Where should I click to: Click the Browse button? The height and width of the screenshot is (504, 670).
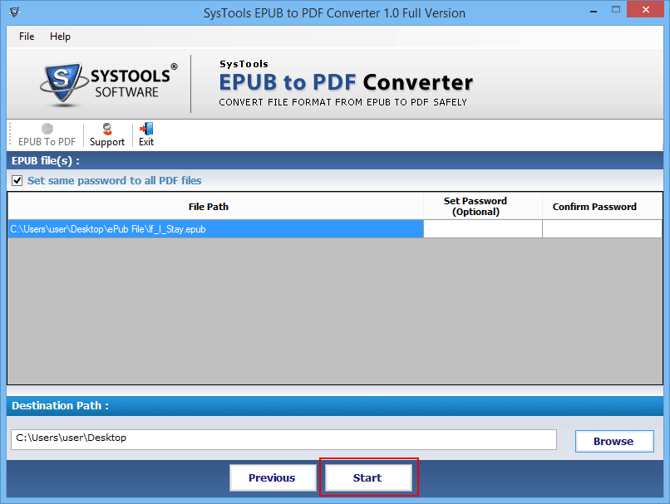click(x=614, y=441)
